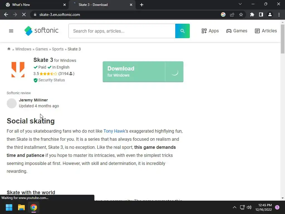The width and height of the screenshot is (285, 214).
Task: Close the Skate 3 - Download tab
Action: click(131, 5)
